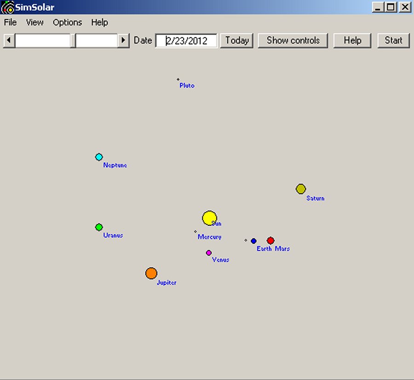This screenshot has height=380, width=414.
Task: Select the orange Jupiter planet
Action: [x=151, y=273]
